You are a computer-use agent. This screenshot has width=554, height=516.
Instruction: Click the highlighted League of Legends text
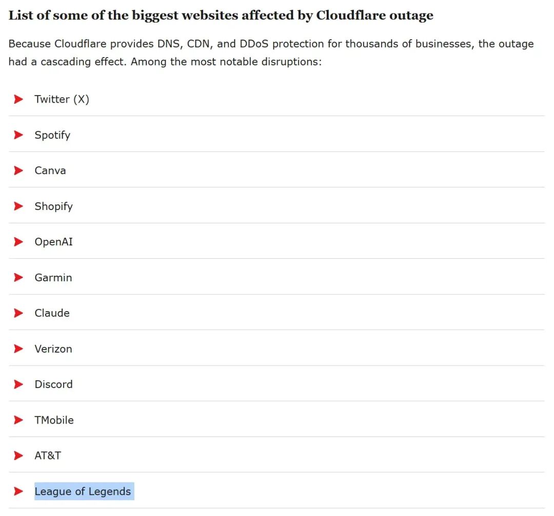(83, 491)
